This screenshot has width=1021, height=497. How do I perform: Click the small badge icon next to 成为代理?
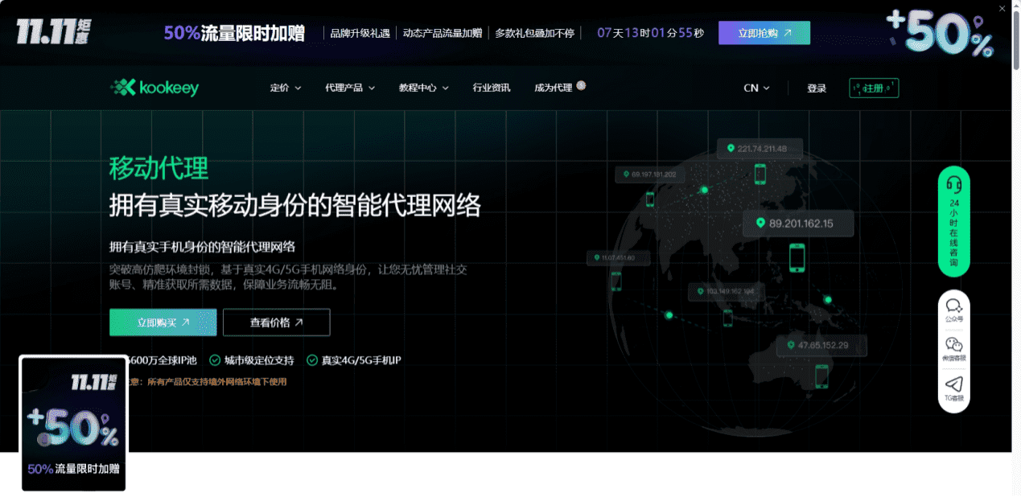(x=581, y=85)
